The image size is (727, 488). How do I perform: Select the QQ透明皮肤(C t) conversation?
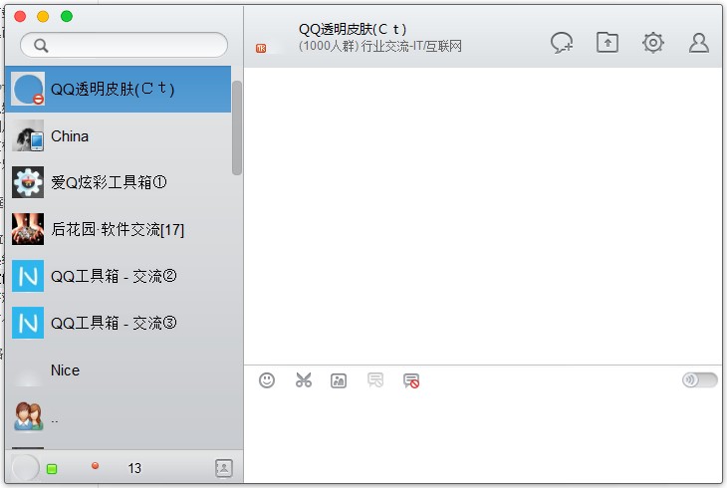[118, 89]
